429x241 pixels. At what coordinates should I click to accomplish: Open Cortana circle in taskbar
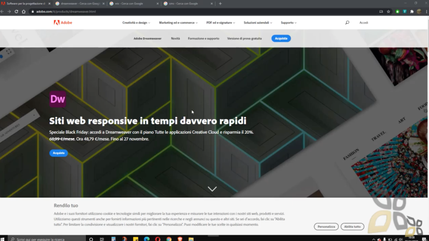pos(91,239)
